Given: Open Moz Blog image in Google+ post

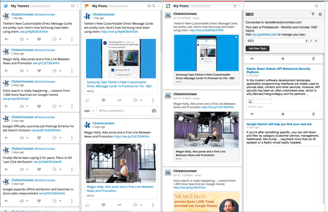Looking at the screenshot, I should [206, 201].
